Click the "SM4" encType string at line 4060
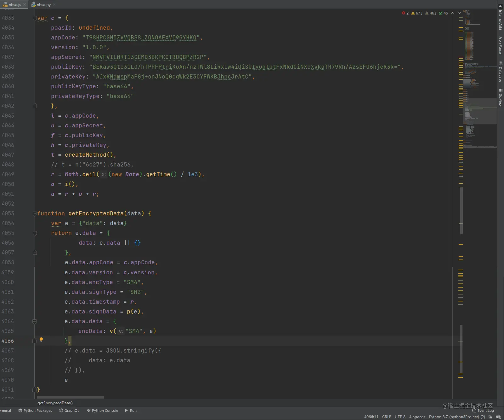The width and height of the screenshot is (504, 420). [x=132, y=282]
